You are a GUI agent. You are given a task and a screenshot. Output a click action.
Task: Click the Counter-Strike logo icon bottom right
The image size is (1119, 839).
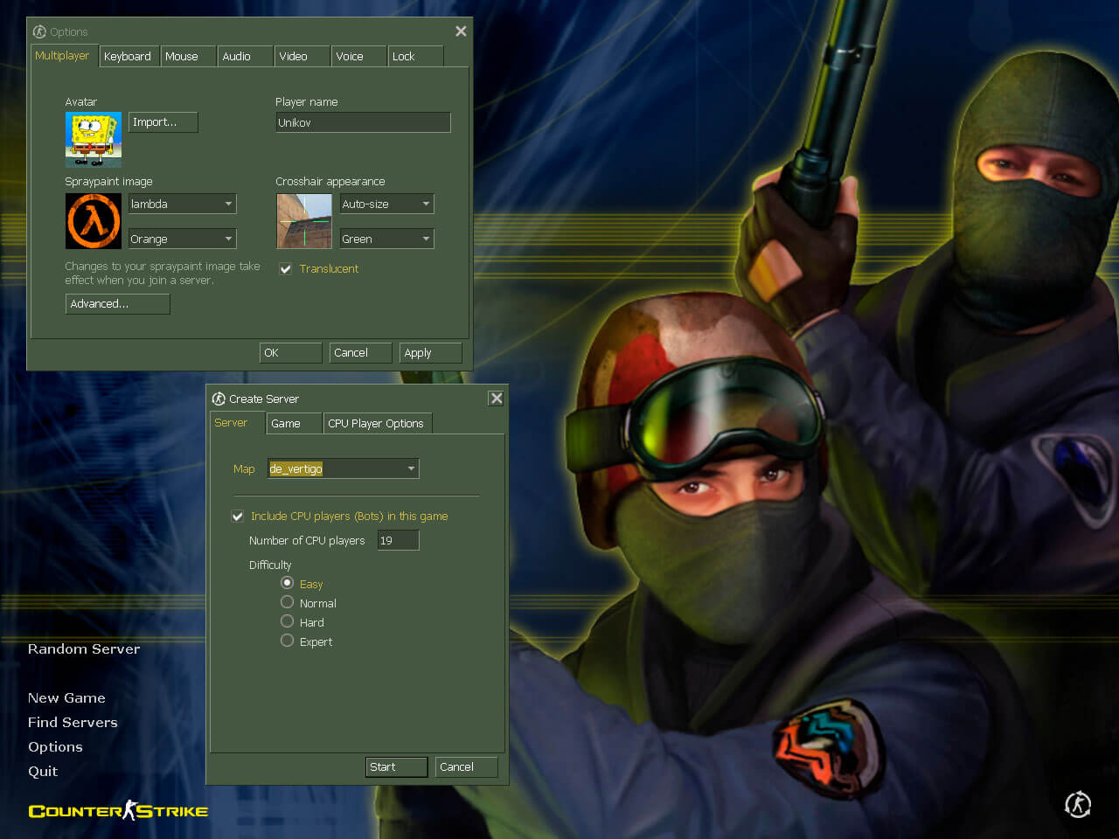(x=1078, y=805)
